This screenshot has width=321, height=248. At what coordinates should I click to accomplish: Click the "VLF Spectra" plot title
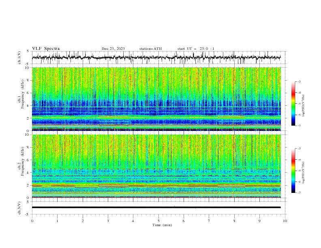click(46, 49)
